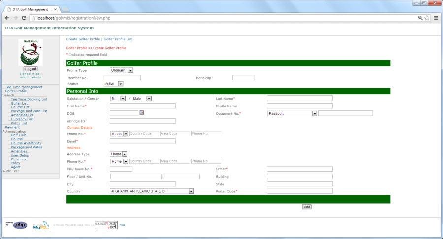The width and height of the screenshot is (443, 239).
Task: Click the Postal Code input field
Action: [x=299, y=191]
